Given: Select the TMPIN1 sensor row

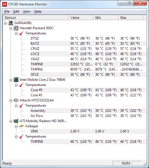Looking at the screenshot, I should (88, 69).
